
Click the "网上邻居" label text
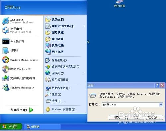coord(58,52)
